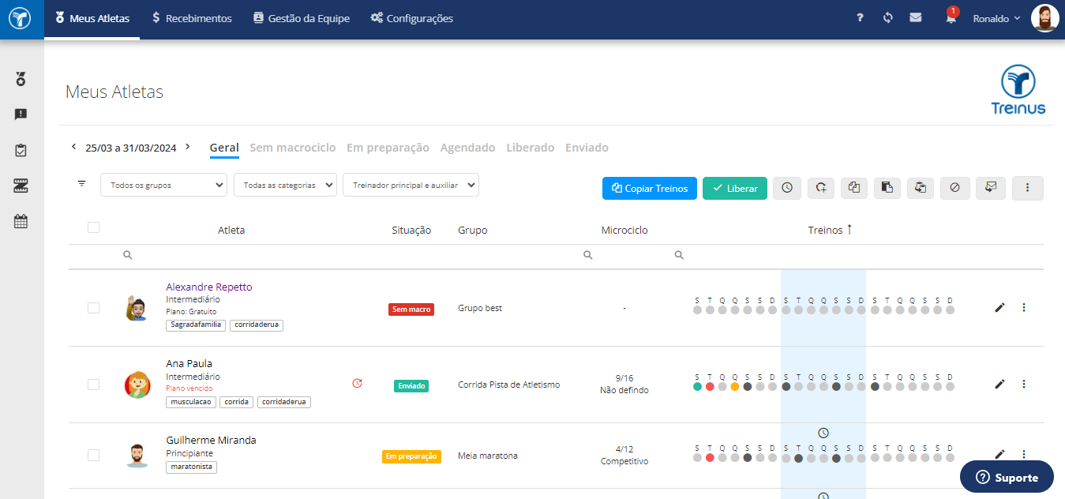
Task: Click Ana Paula's orange workout dot
Action: (735, 387)
